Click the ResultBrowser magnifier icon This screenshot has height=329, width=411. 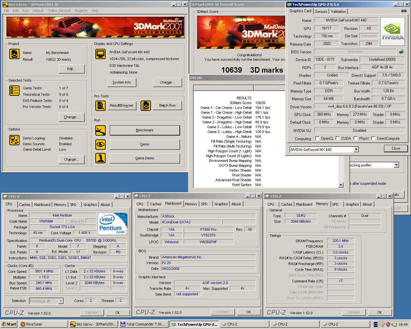point(101,105)
